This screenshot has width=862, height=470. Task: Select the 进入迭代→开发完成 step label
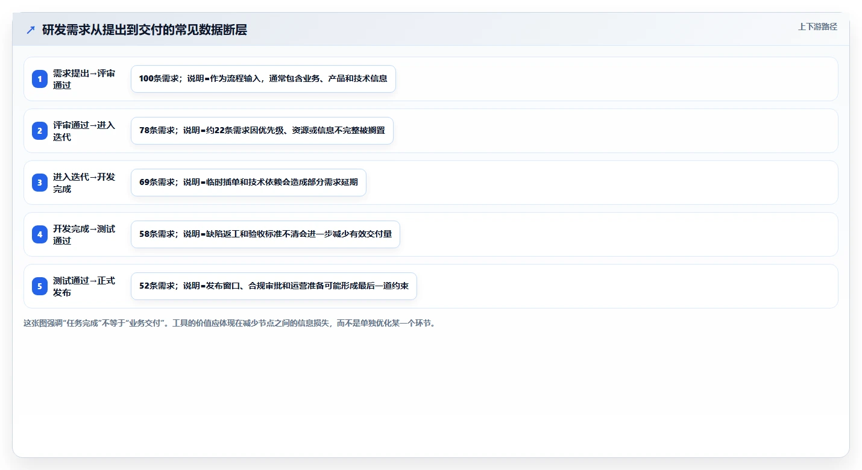[x=84, y=183]
